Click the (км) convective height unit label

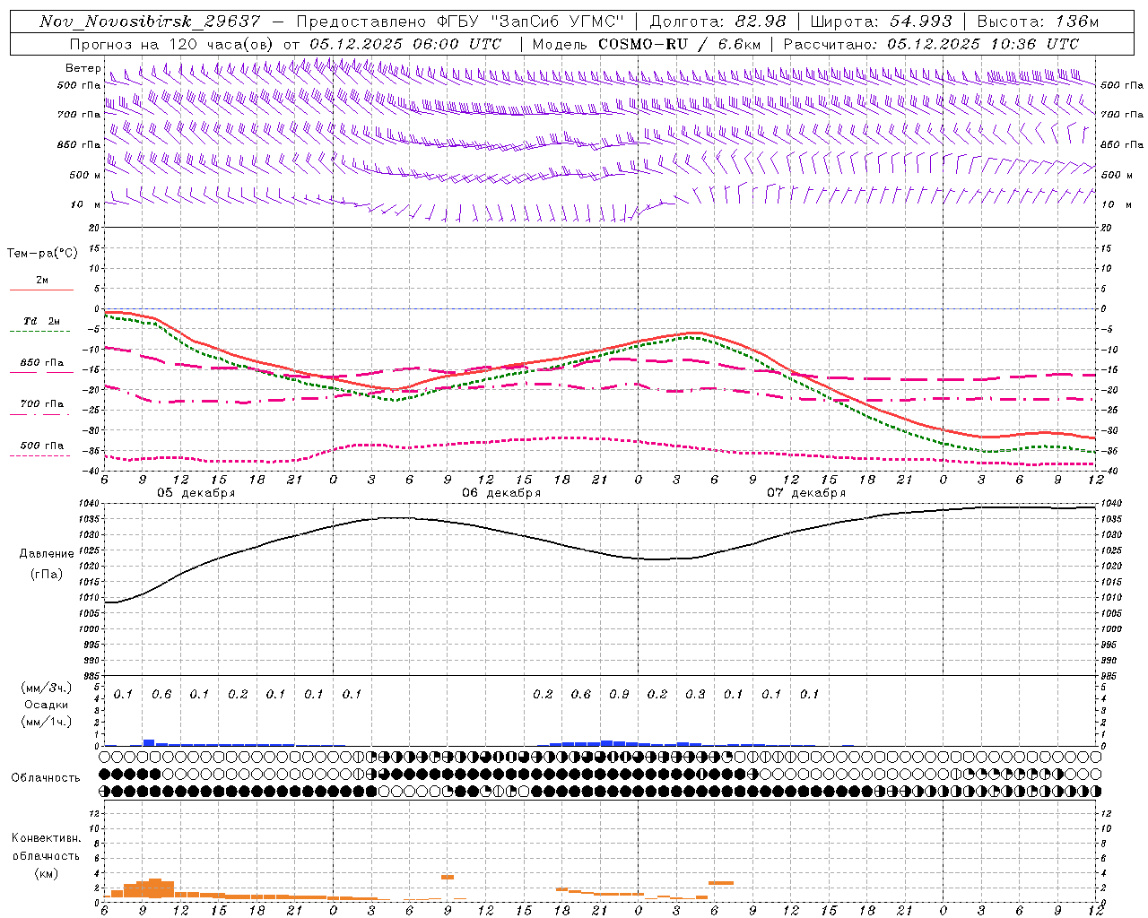click(47, 872)
